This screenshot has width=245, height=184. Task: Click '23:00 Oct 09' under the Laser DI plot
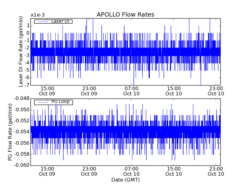[89, 91]
